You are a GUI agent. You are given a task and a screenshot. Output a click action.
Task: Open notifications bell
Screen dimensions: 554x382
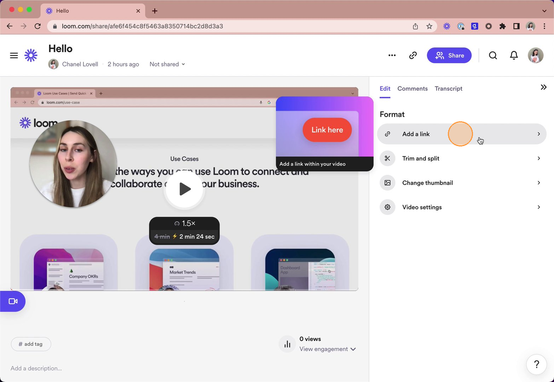coord(514,55)
